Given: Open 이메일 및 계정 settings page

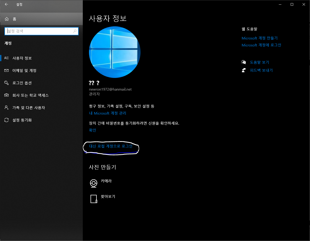Looking at the screenshot, I should 41,70.
